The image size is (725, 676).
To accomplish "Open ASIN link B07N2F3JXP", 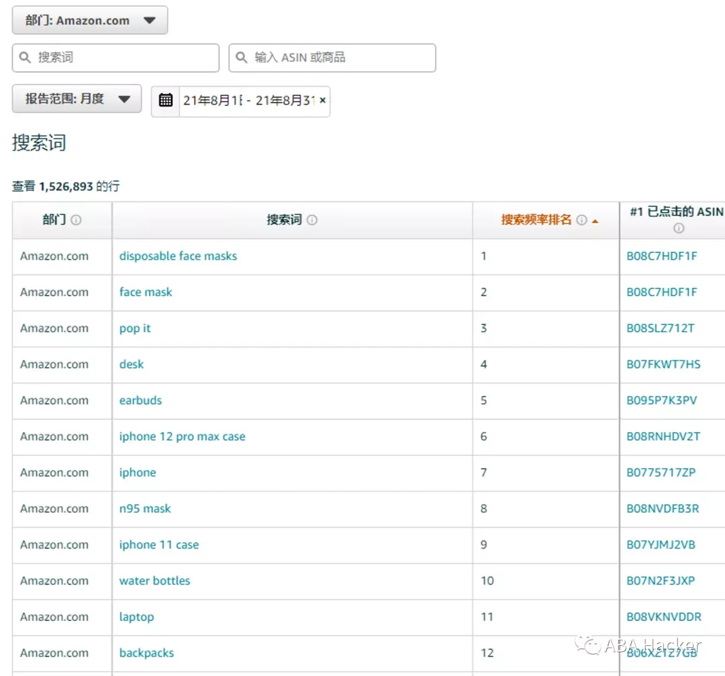I will (x=661, y=581).
